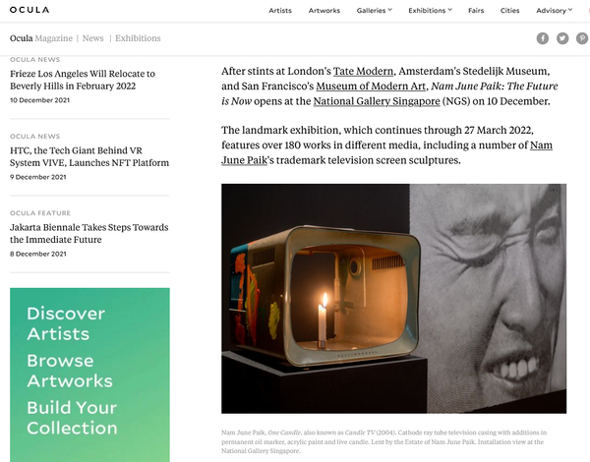This screenshot has height=462, width=590.
Task: Click the candle TV artwork photo
Action: (x=393, y=299)
